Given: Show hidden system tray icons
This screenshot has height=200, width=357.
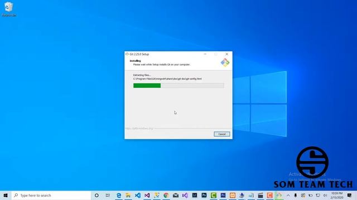Looking at the screenshot, I should pyautogui.click(x=288, y=195).
